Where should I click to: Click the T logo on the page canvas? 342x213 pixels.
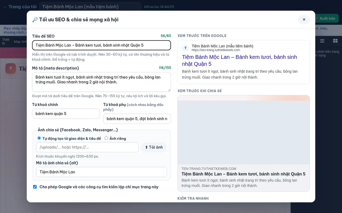click(11, 68)
